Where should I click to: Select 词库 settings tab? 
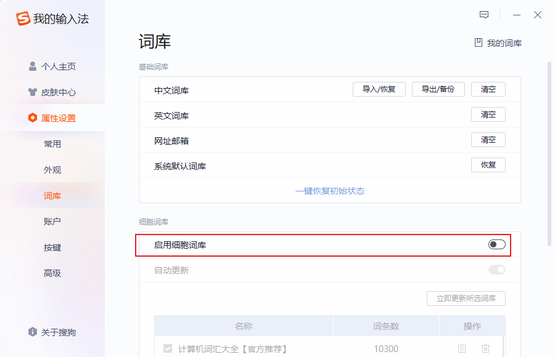52,196
